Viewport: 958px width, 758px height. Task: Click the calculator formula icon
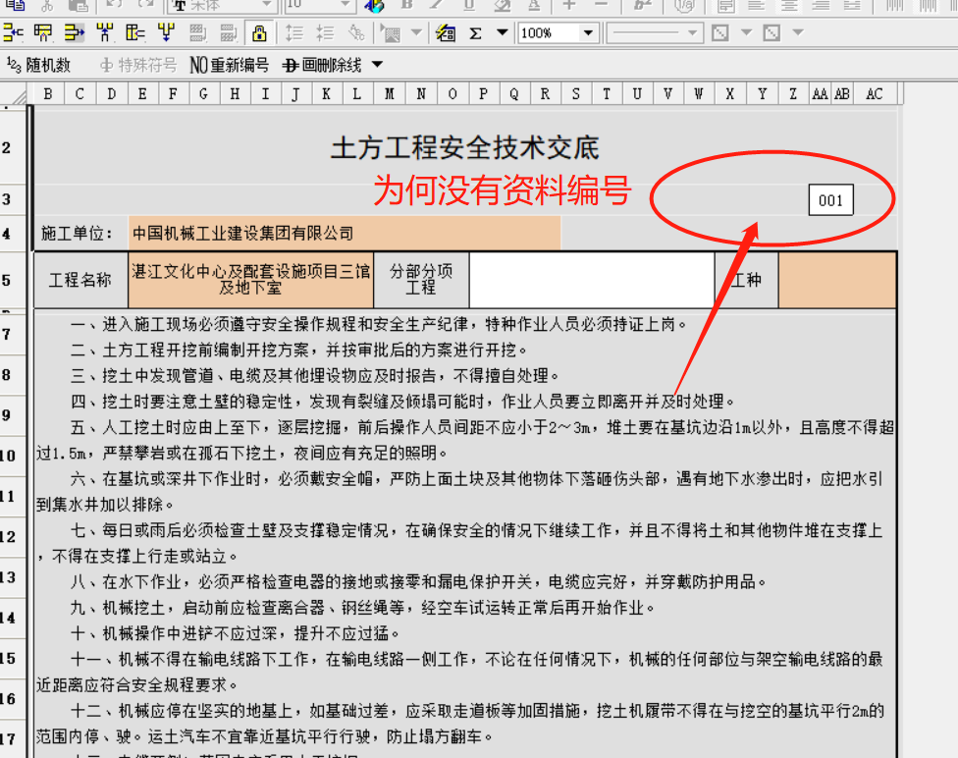[445, 33]
